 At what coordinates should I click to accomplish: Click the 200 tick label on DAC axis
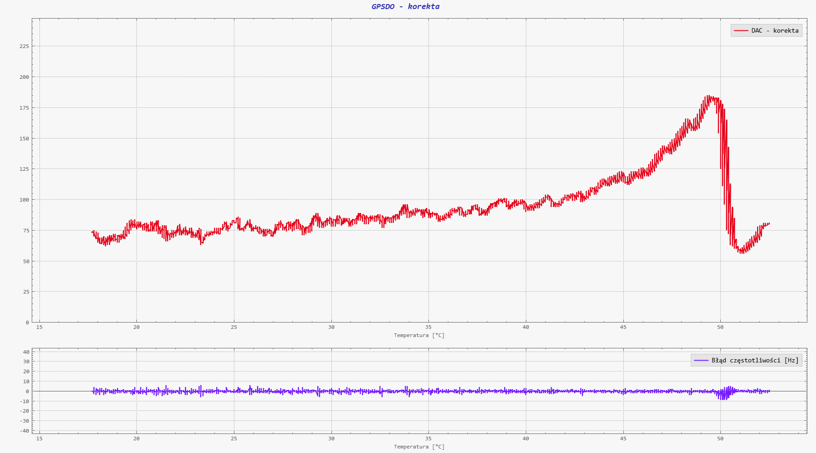coord(24,77)
